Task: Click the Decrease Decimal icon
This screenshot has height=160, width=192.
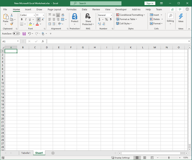Action: pyautogui.click(x=104, y=24)
